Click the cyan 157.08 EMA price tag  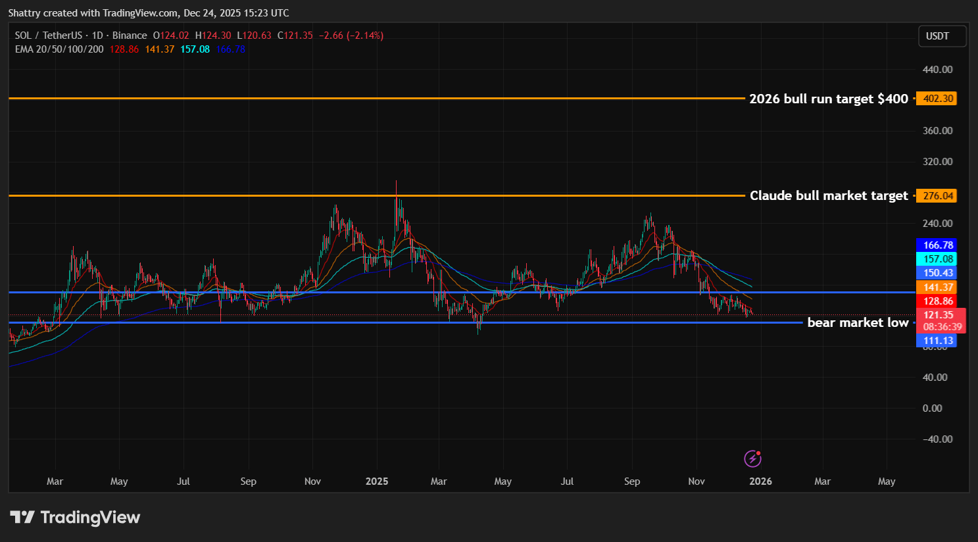[937, 259]
